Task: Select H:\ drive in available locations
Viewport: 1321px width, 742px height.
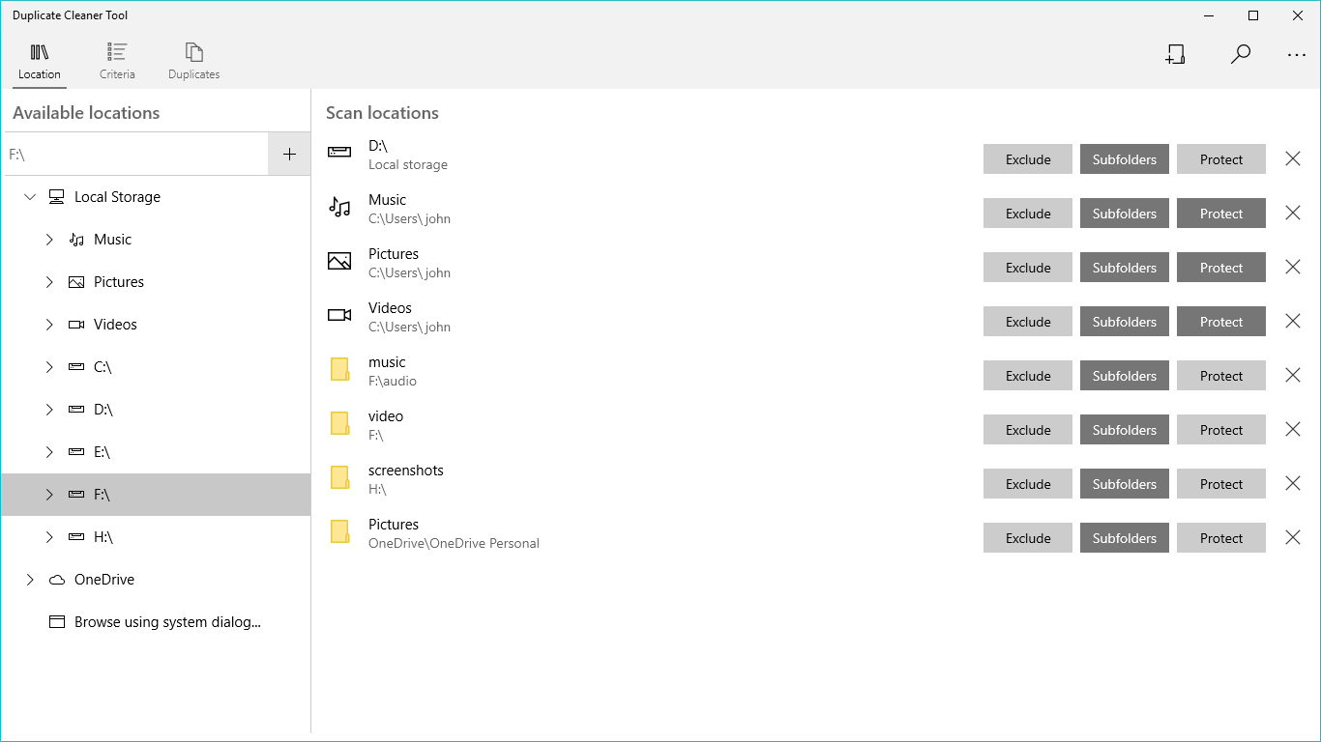Action: [103, 537]
